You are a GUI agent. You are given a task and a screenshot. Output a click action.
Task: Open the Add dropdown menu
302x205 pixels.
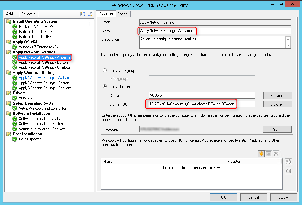click(x=11, y=14)
